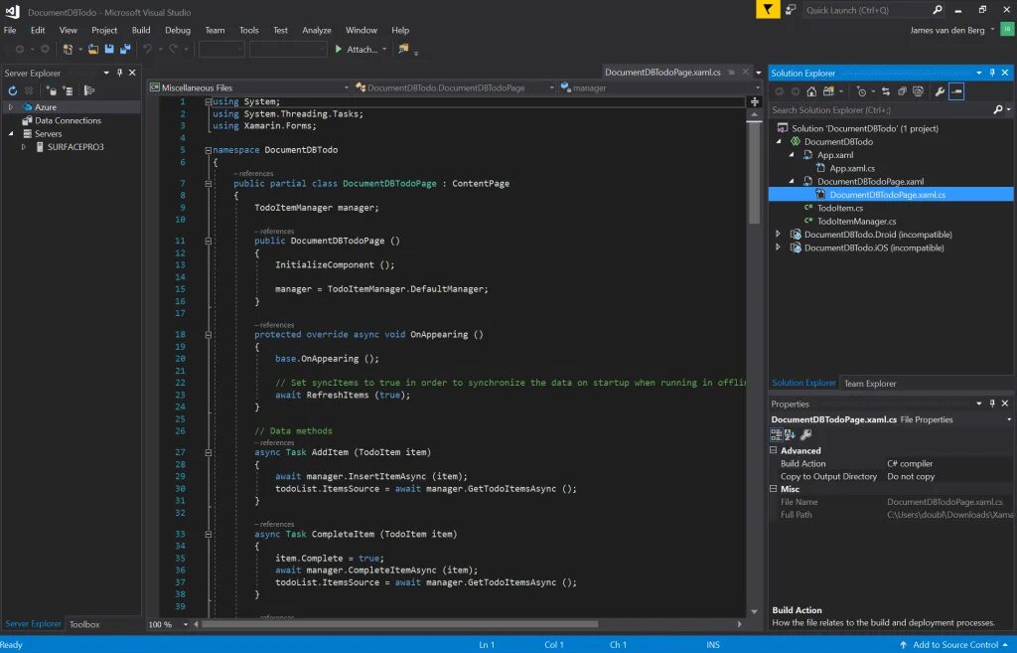
Task: Open the 100 % zoom dropdown
Action: coord(186,624)
